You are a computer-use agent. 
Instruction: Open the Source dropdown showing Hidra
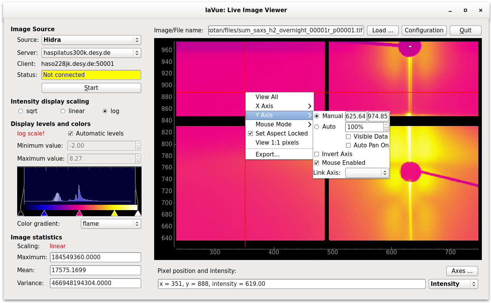[91, 40]
